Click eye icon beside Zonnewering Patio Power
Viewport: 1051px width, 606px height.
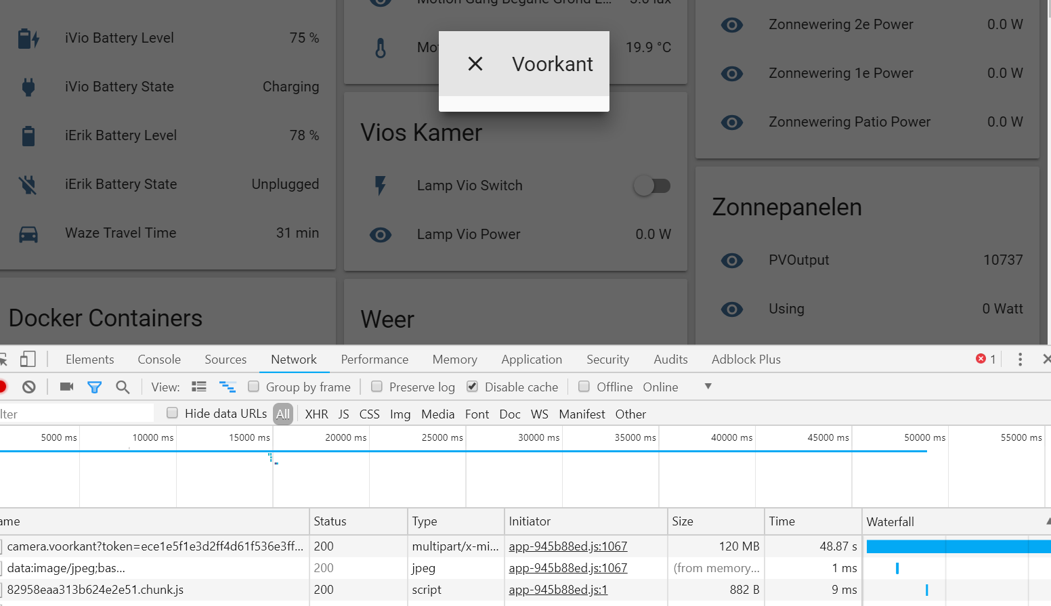732,123
